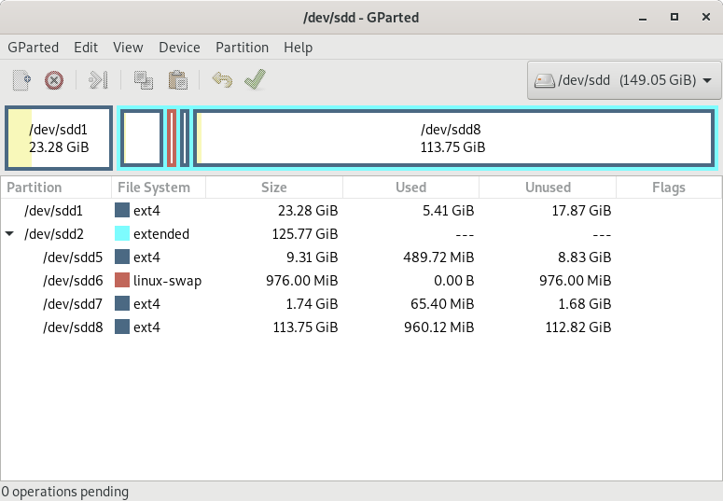Select the narrow /dev/sdd7 block in disk map
This screenshot has height=501, width=723.
pyautogui.click(x=185, y=138)
